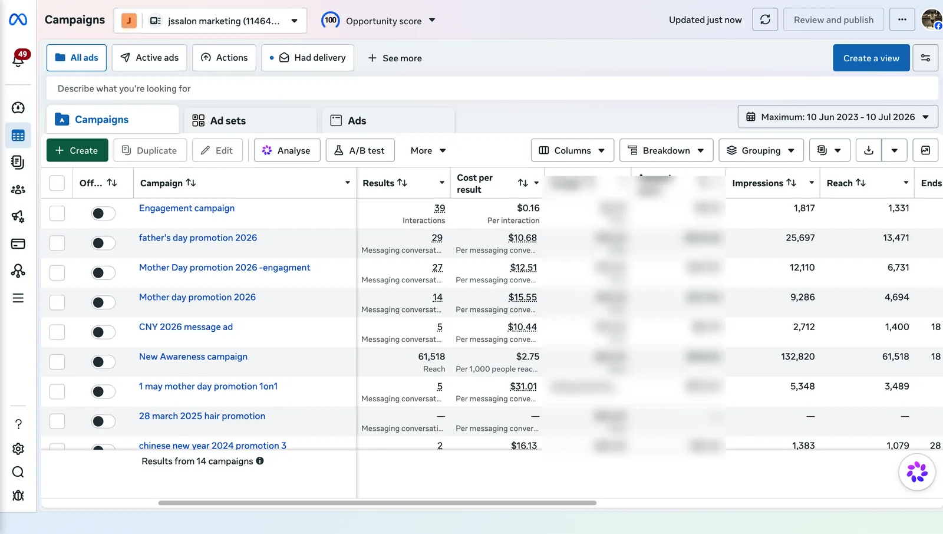Image resolution: width=943 pixels, height=534 pixels.
Task: Open Events Manager node icon in sidebar
Action: click(x=18, y=271)
